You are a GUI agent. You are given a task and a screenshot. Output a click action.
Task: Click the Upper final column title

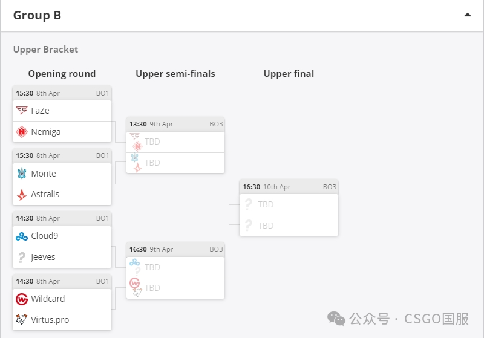[x=289, y=74]
